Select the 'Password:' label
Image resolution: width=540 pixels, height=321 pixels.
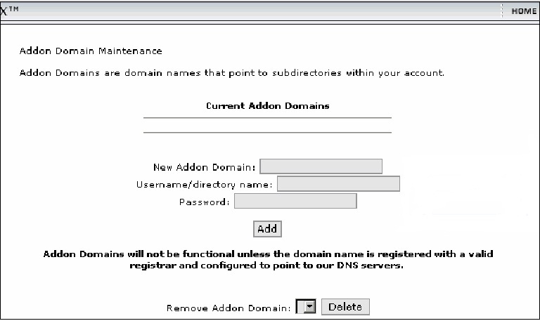coord(204,202)
